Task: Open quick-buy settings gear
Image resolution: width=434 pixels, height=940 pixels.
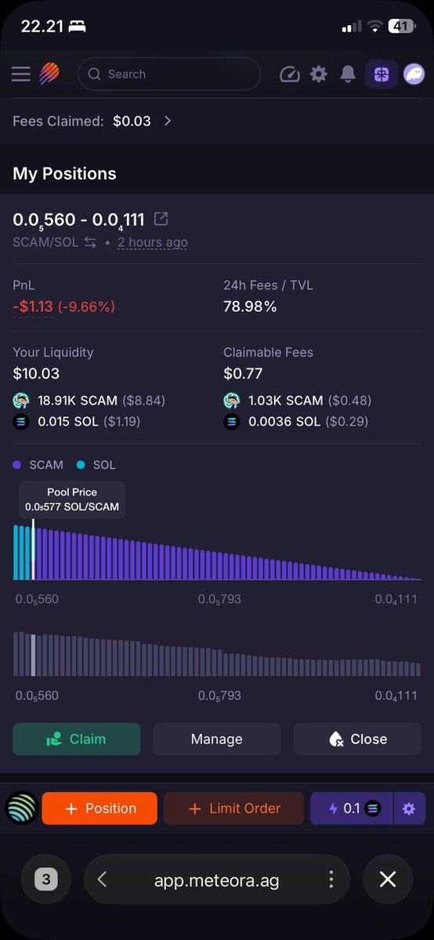Action: tap(410, 809)
